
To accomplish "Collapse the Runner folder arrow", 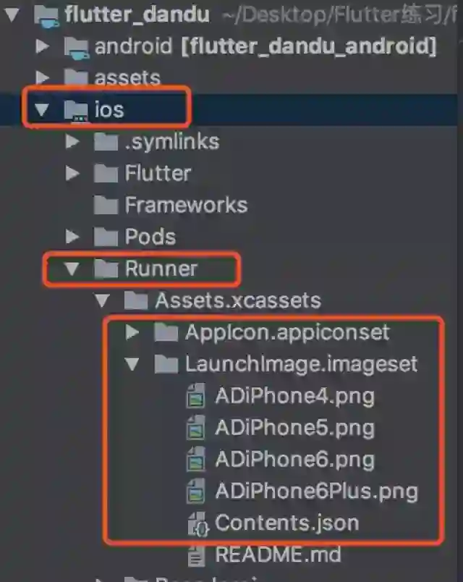I will [72, 269].
